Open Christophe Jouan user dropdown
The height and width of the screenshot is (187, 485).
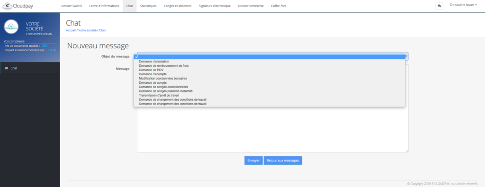pos(463,5)
